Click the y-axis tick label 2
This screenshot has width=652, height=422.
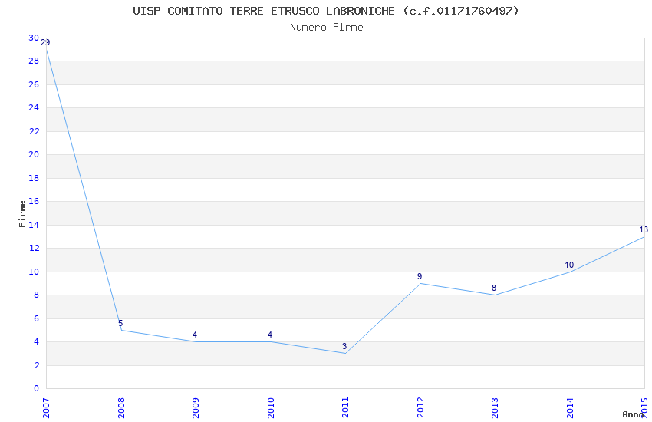37,365
